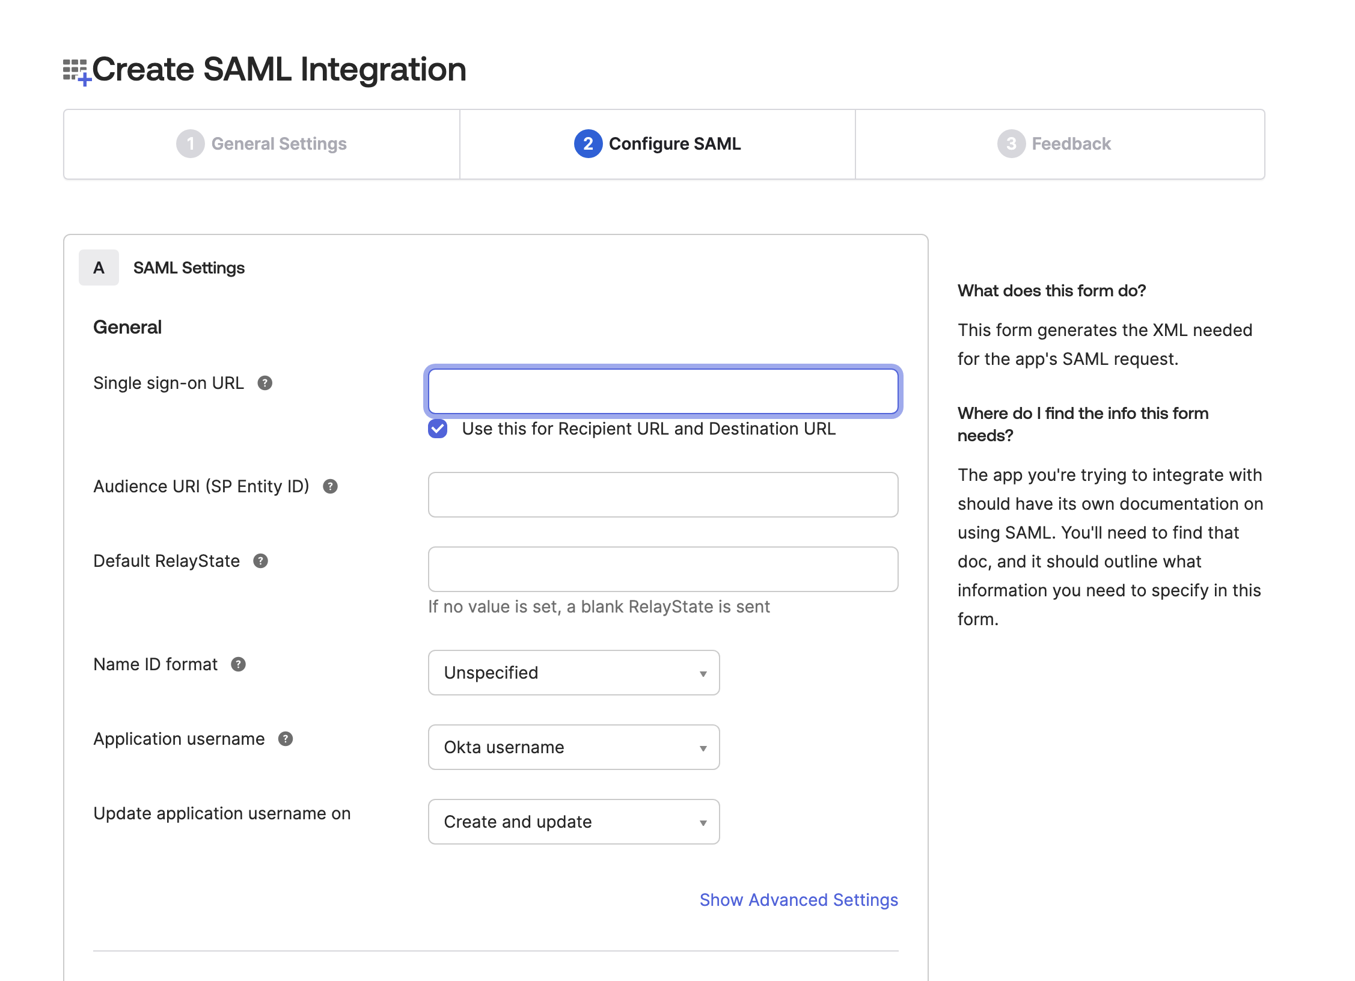Select the Configure SAML tab
This screenshot has height=981, width=1355.
tap(674, 144)
